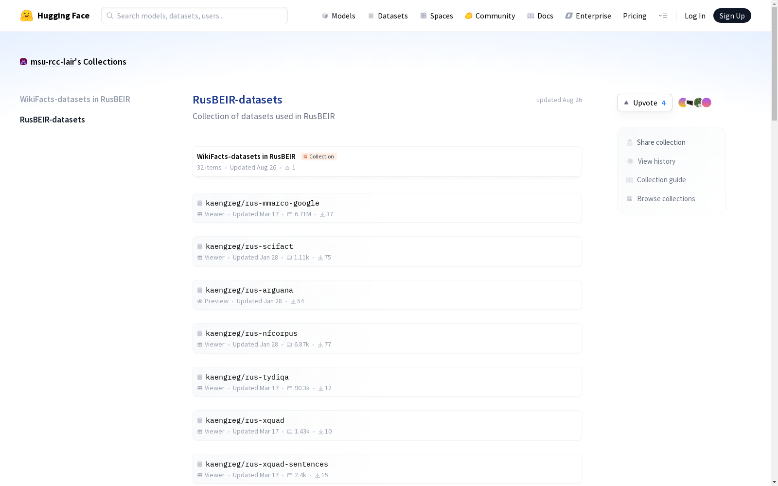The height and width of the screenshot is (486, 778).
Task: Click the dataset icon beside rus-tydiqa
Action: point(200,377)
